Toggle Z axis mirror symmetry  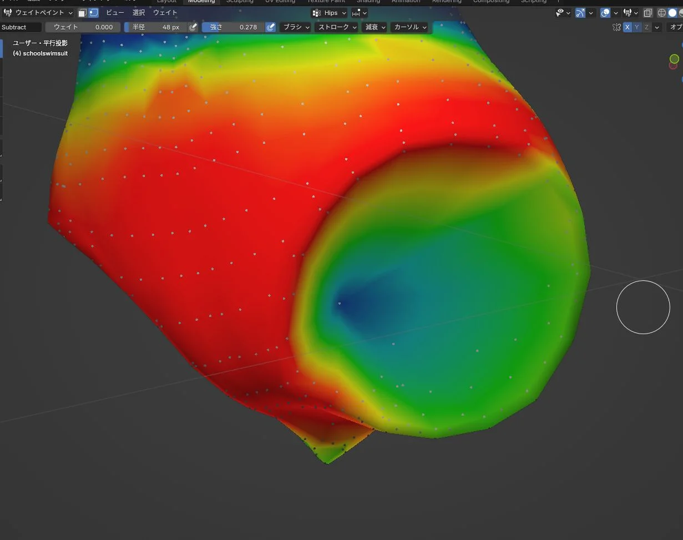coord(646,27)
